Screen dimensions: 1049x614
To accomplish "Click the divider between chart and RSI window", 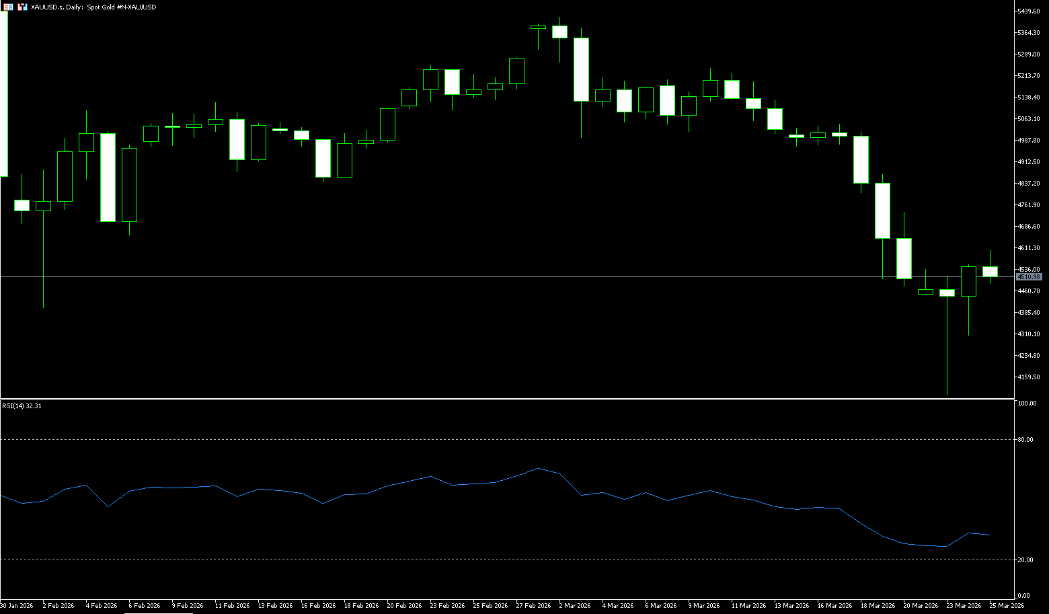I will [x=504, y=399].
